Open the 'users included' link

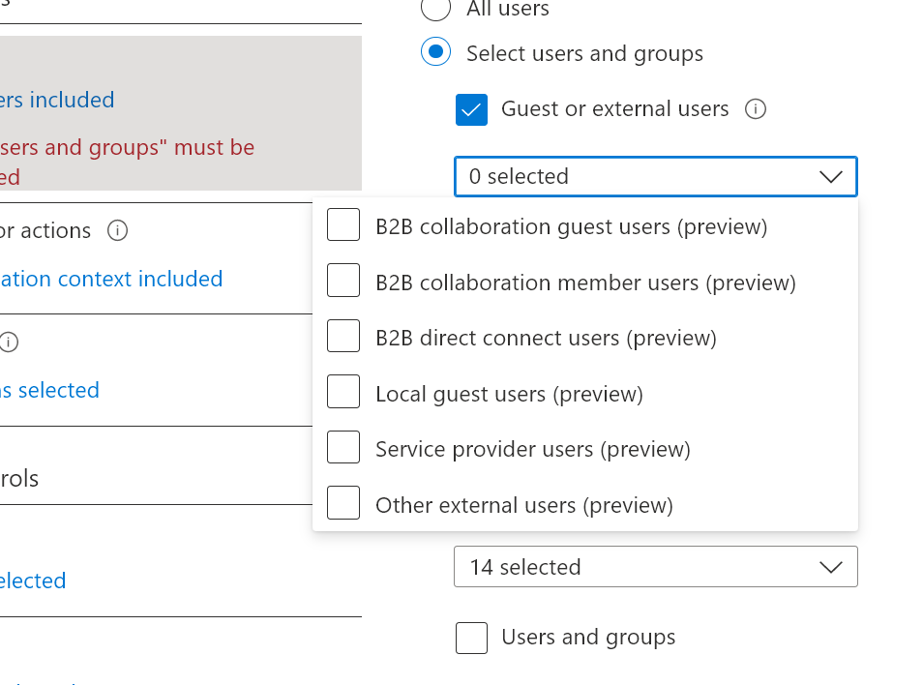[56, 100]
